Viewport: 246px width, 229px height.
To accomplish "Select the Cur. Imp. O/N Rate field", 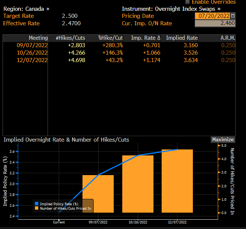I will [215, 23].
